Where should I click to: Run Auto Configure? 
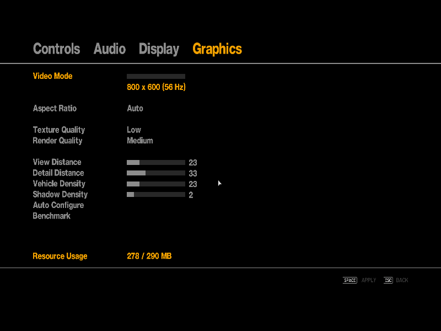(58, 205)
